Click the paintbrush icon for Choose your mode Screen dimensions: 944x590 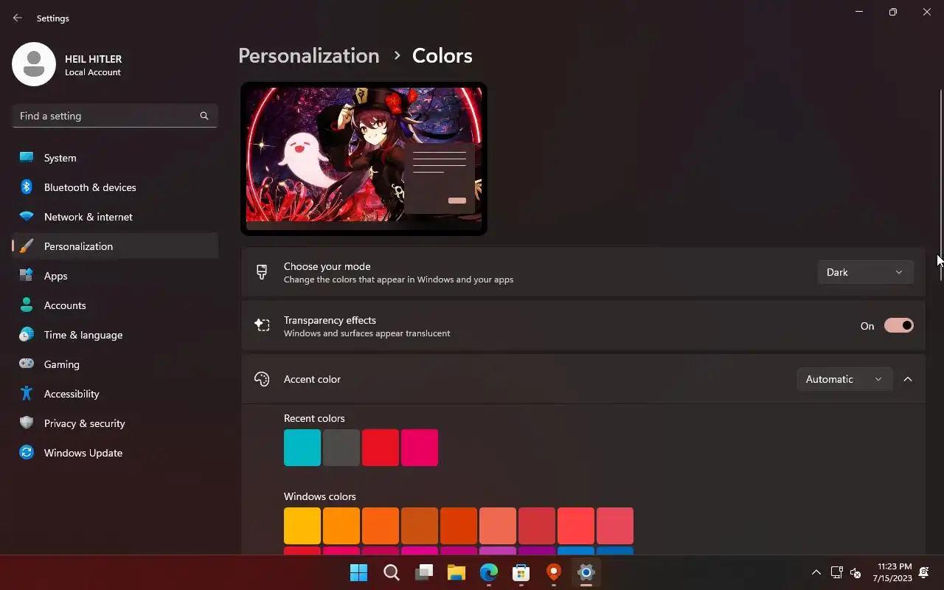[x=262, y=272]
